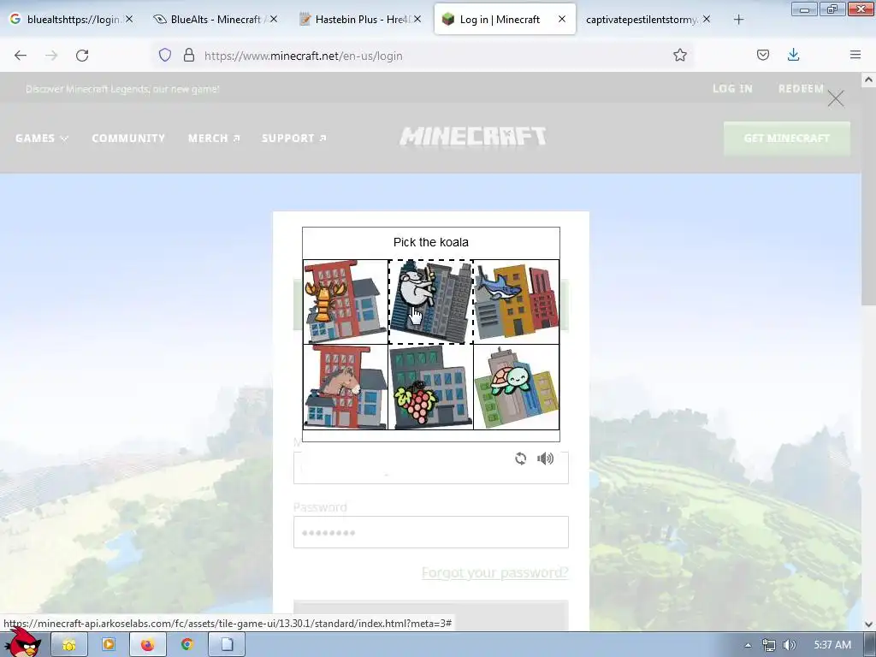Open the file explorer taskbar icon
This screenshot has width=876, height=657.
[x=68, y=645]
